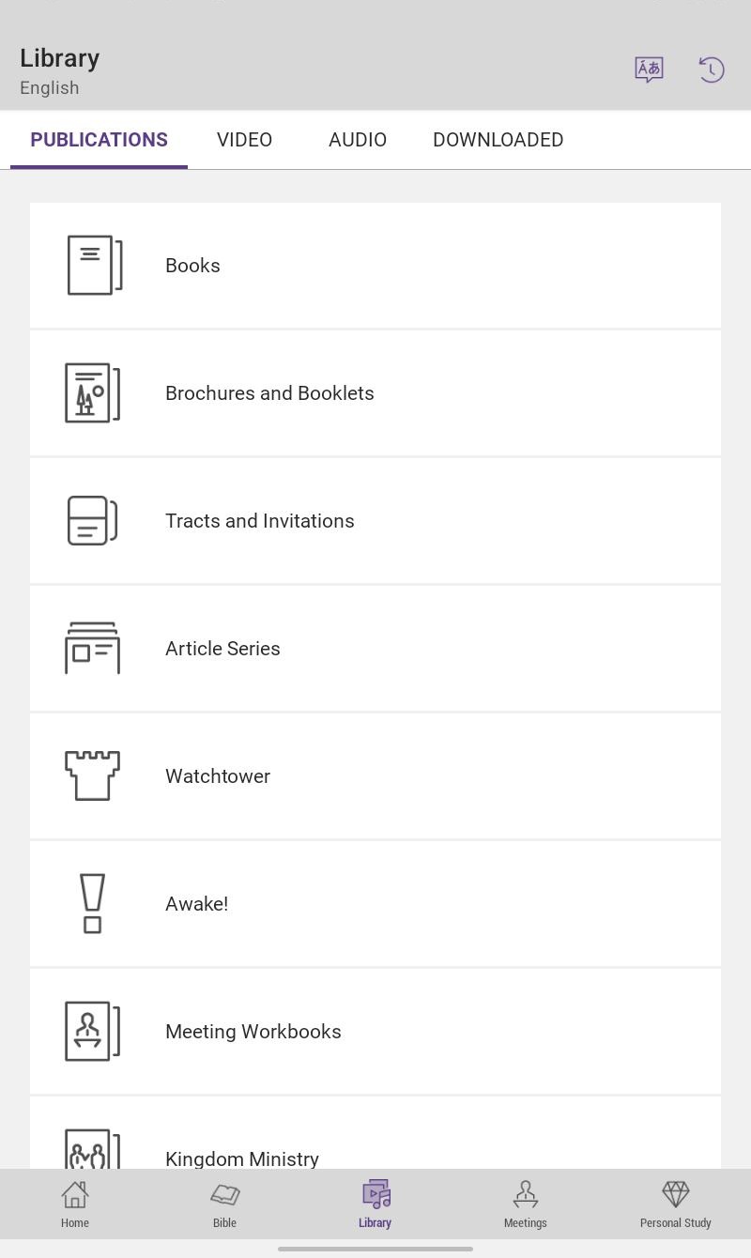Tap the Library button in bottom navigation
751x1258 pixels.
(x=375, y=1204)
